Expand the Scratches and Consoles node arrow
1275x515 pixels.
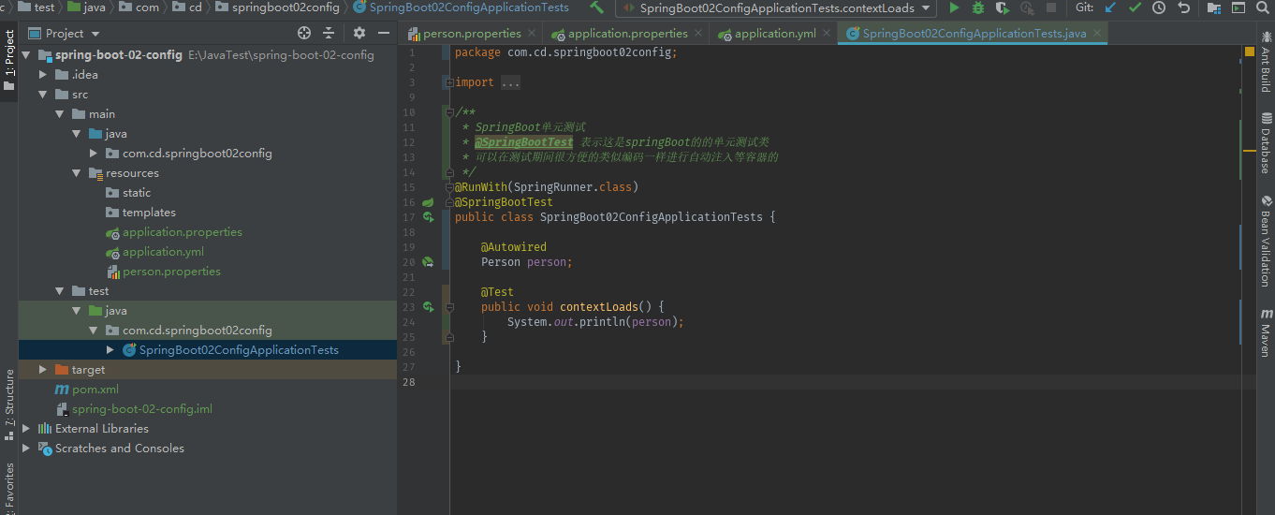[x=26, y=448]
